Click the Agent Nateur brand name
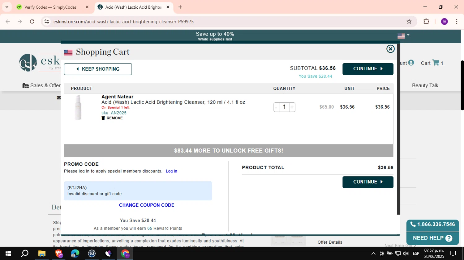Viewport: 464px width, 260px height. [118, 97]
